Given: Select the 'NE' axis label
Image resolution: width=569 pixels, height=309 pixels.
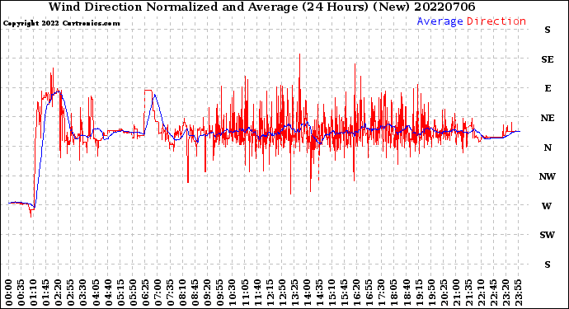Looking at the screenshot, I should pos(548,118).
